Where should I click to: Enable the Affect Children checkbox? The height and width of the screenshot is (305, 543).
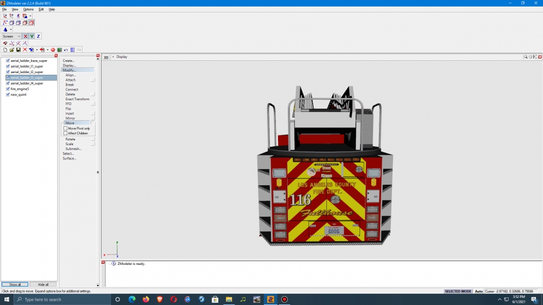click(66, 133)
